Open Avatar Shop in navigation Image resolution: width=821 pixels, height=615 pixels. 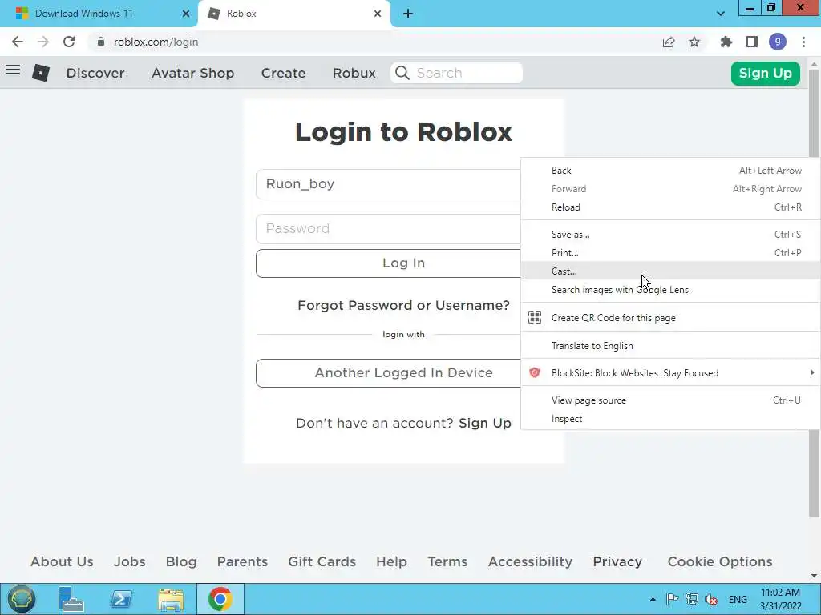[192, 73]
